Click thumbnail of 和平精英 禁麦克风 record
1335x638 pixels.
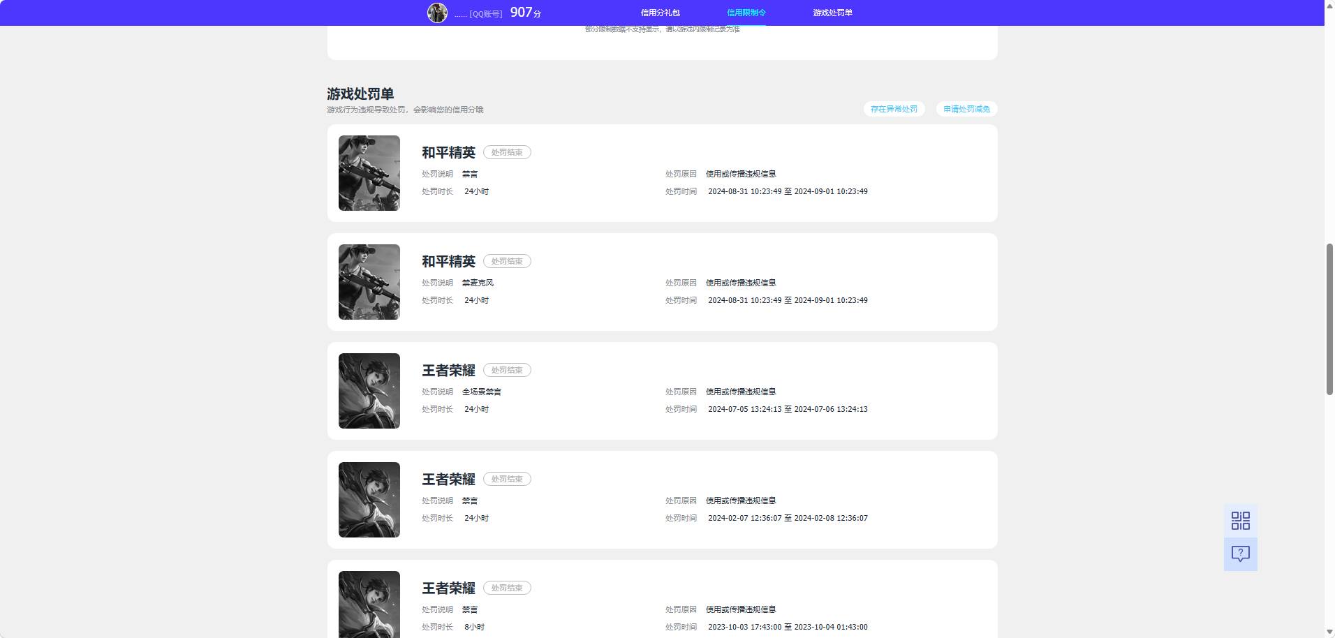(x=369, y=282)
